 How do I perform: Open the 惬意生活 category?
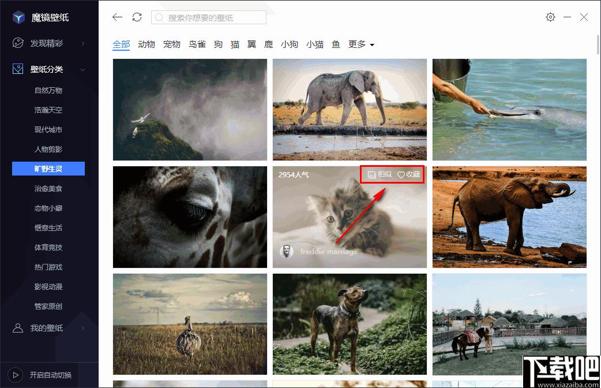[48, 227]
